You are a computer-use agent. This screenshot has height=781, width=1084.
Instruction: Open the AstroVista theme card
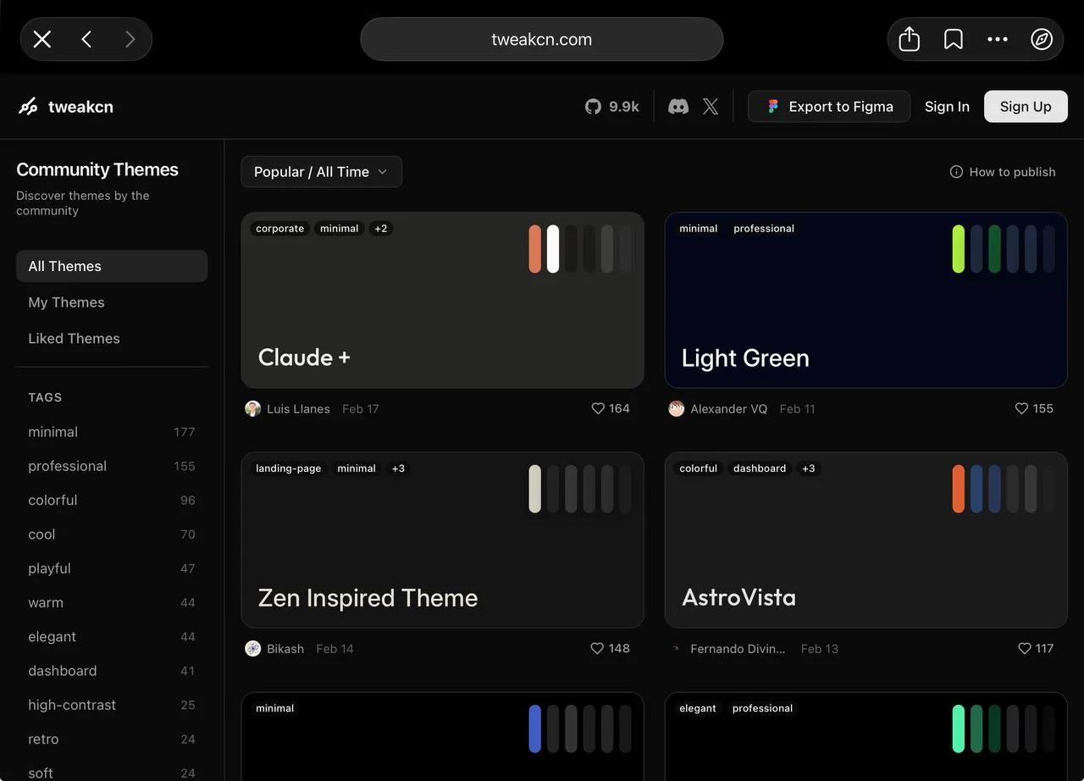tap(866, 540)
